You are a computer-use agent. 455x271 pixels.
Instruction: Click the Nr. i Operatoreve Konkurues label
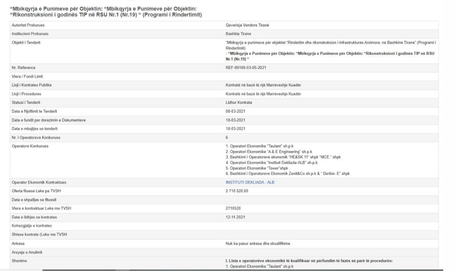click(x=34, y=137)
